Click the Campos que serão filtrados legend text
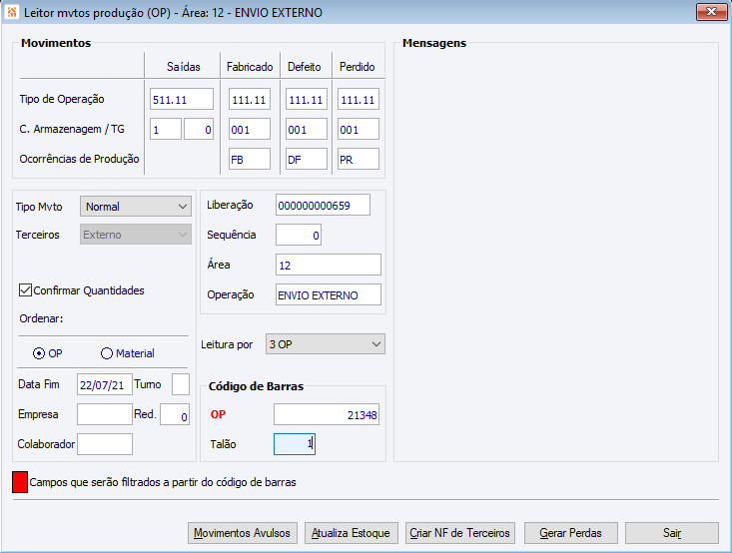The image size is (732, 553). click(163, 482)
